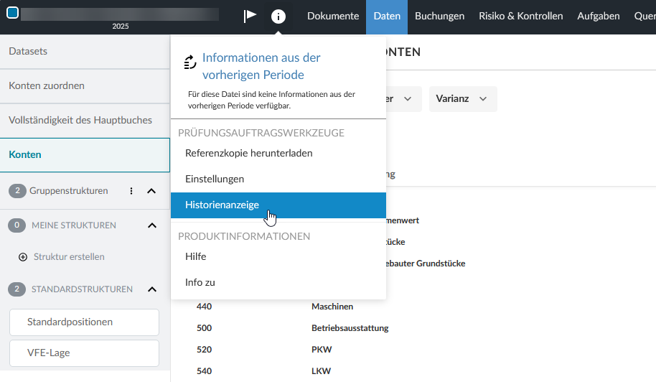656x382 pixels.
Task: Open the Varianz dropdown
Action: 463,99
